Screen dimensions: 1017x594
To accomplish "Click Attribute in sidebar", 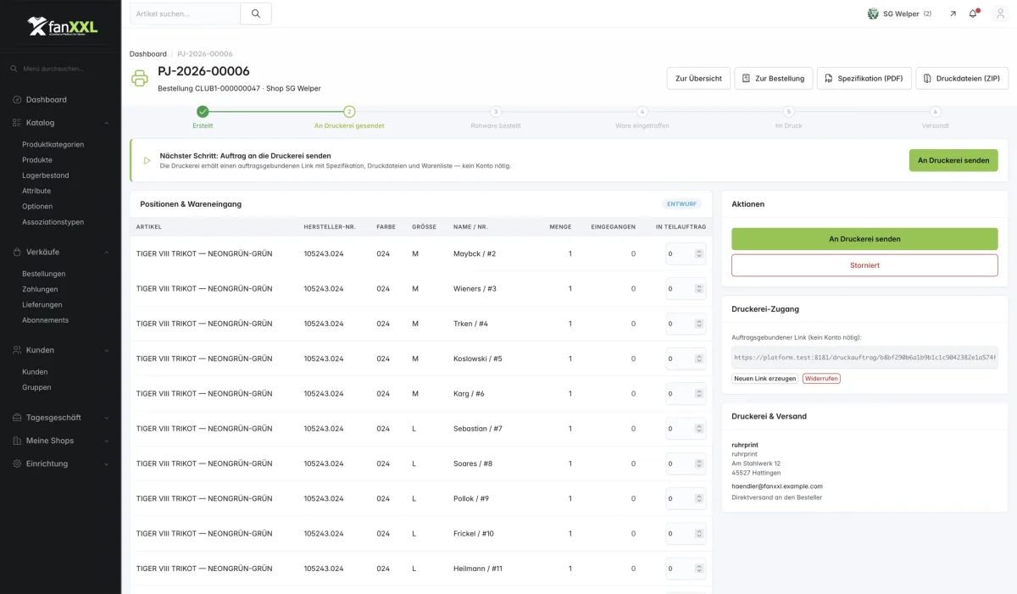I will (x=36, y=191).
